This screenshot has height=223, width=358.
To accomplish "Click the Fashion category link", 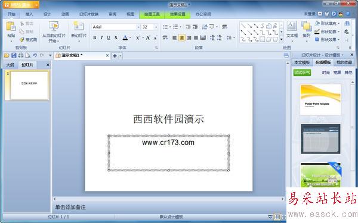I will tap(326, 73).
